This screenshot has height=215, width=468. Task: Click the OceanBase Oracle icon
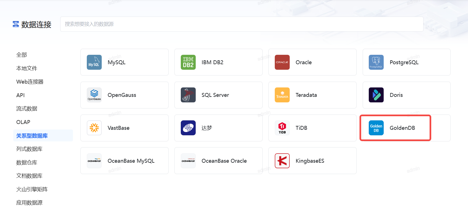coord(188,161)
